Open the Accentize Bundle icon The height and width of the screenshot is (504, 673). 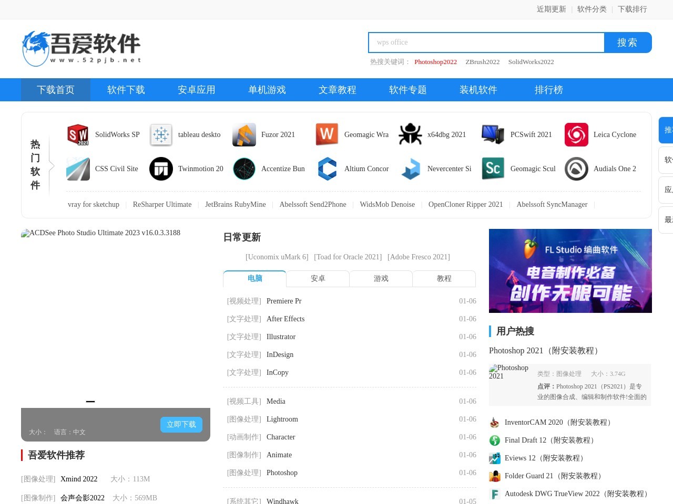pos(244,169)
